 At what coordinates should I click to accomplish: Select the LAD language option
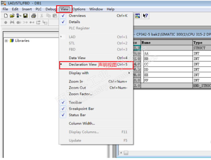pyautogui.click(x=96, y=37)
